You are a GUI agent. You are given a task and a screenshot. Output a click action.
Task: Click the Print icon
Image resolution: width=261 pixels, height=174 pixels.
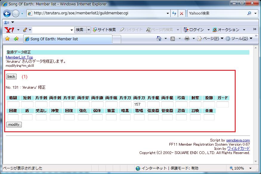pyautogui.click(x=187, y=39)
